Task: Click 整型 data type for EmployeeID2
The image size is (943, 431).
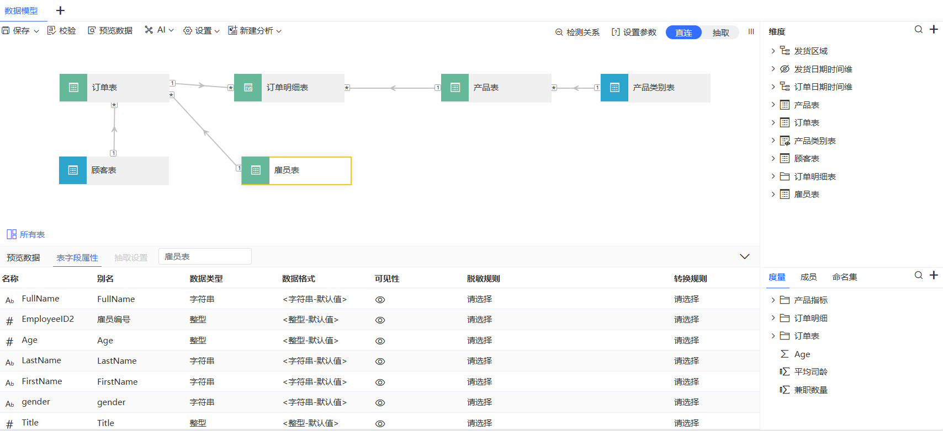Action: 198,320
